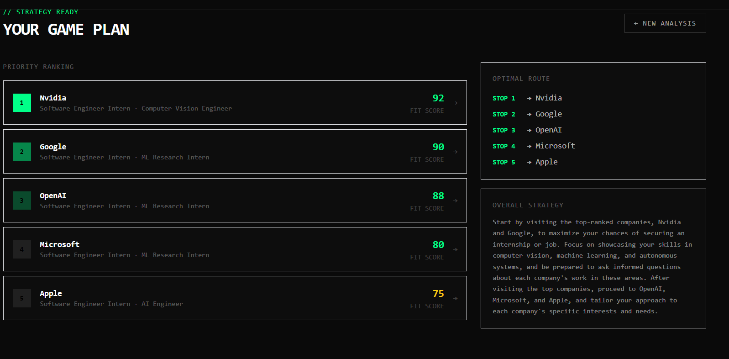Click Google's fit score 90
This screenshot has height=359, width=729.
tap(438, 147)
